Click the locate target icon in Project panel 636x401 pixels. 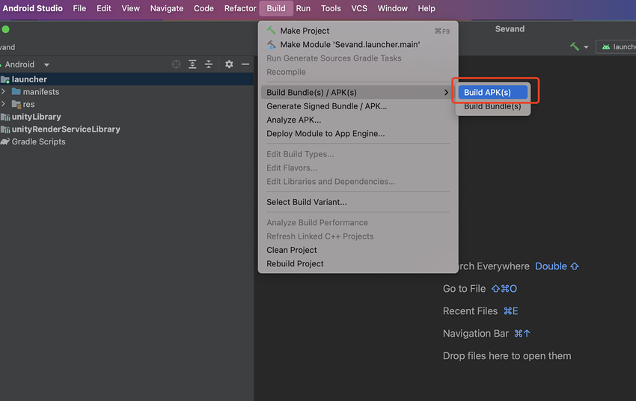tap(177, 64)
